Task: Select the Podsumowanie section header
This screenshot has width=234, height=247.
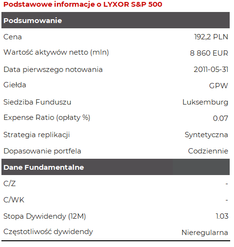Action: (115, 20)
